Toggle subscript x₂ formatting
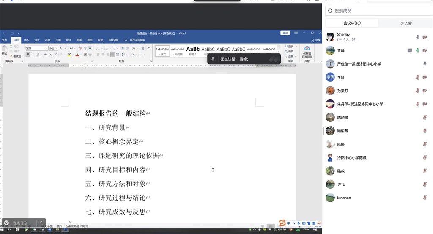This screenshot has height=234, width=433. pyautogui.click(x=51, y=55)
